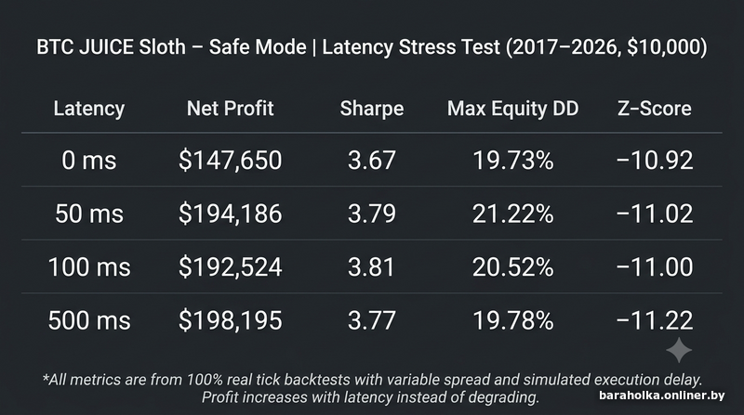The height and width of the screenshot is (415, 744).
Task: Click the Max Equity DD column header
Action: [513, 109]
